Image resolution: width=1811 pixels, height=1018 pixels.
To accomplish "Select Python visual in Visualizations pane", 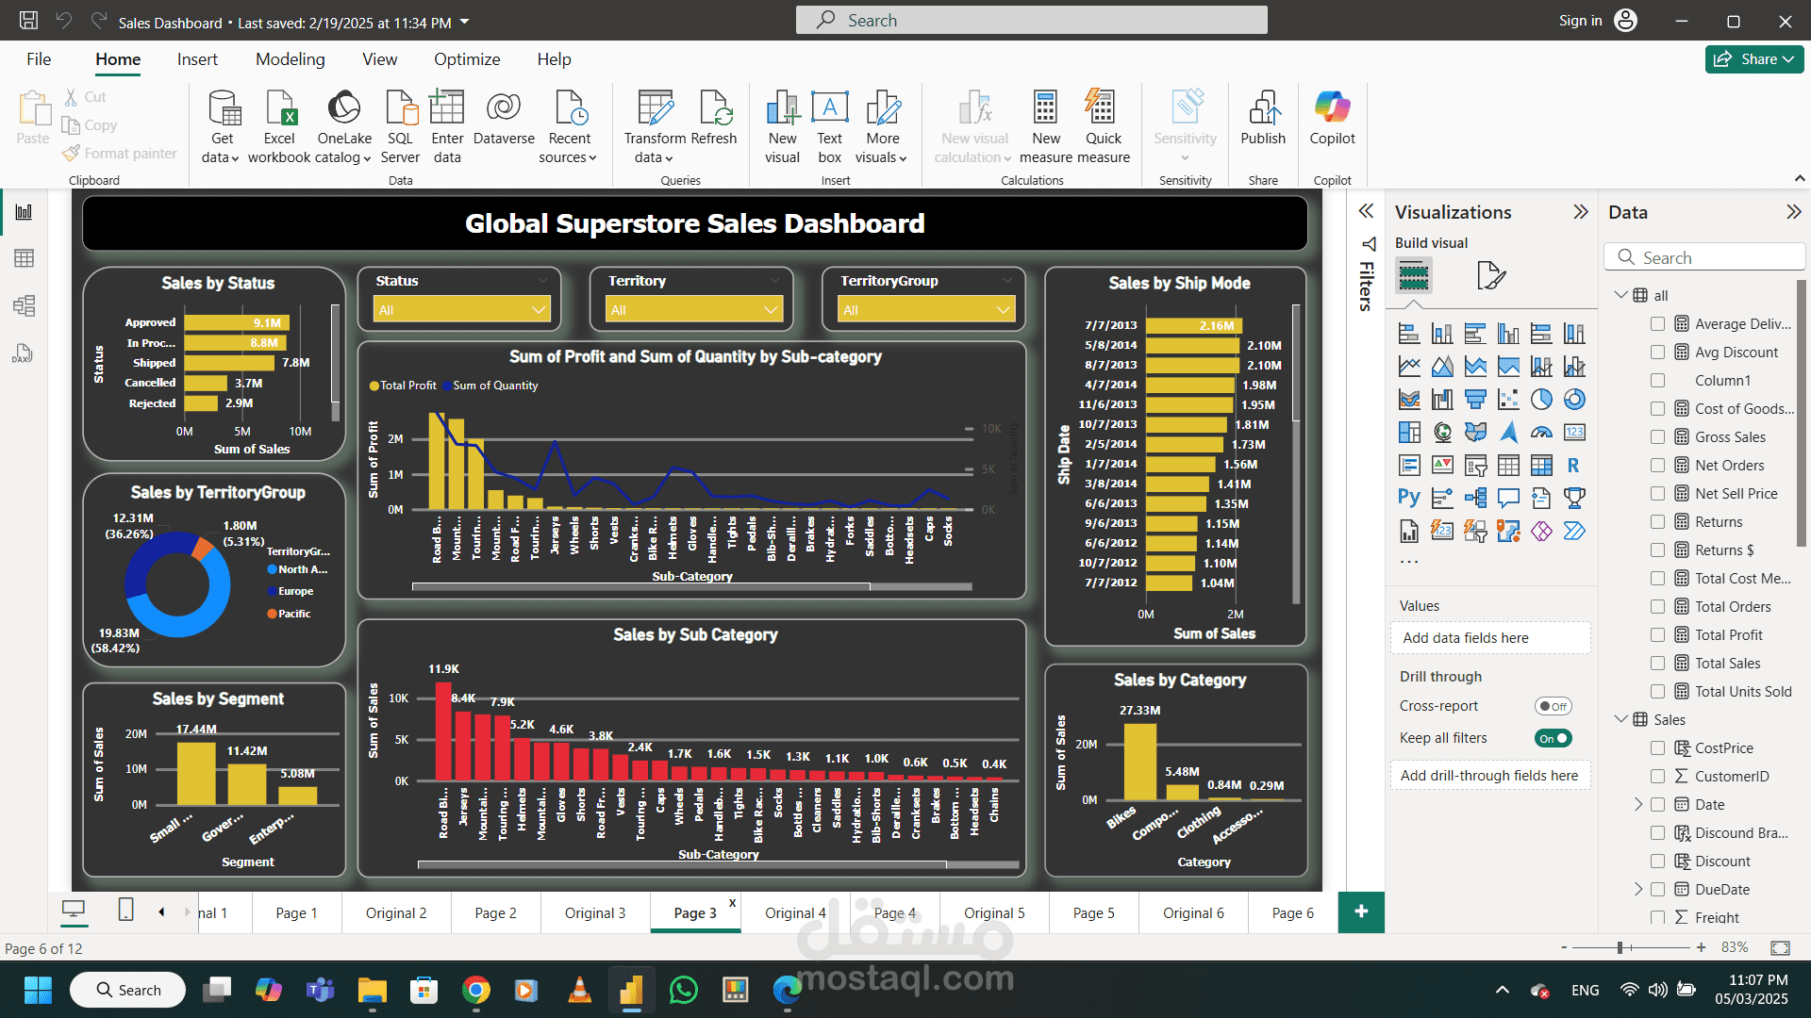I will point(1408,498).
